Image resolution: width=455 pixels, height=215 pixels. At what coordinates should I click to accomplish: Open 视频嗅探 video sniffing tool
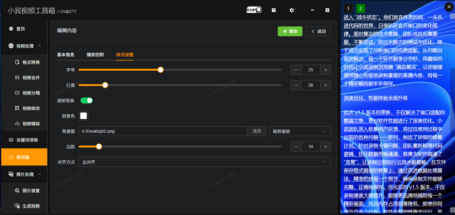[x=24, y=124]
